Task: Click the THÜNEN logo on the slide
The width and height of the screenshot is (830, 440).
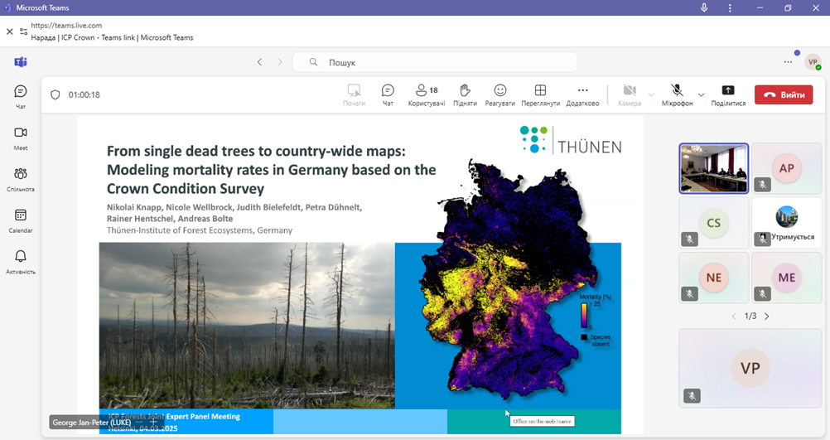Action: click(571, 140)
